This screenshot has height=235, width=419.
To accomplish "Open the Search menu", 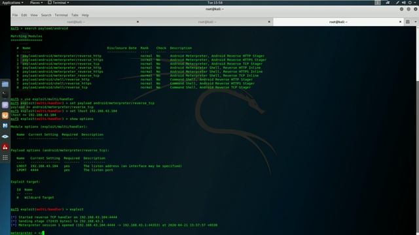I will click(x=46, y=15).
